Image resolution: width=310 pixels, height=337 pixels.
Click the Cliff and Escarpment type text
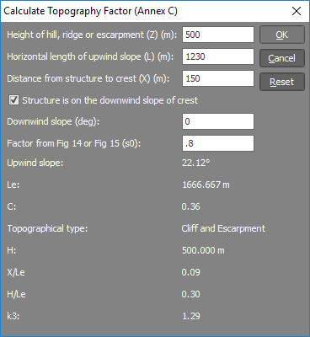[223, 228]
